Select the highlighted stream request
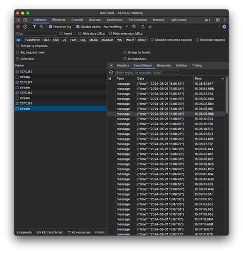 (60, 109)
